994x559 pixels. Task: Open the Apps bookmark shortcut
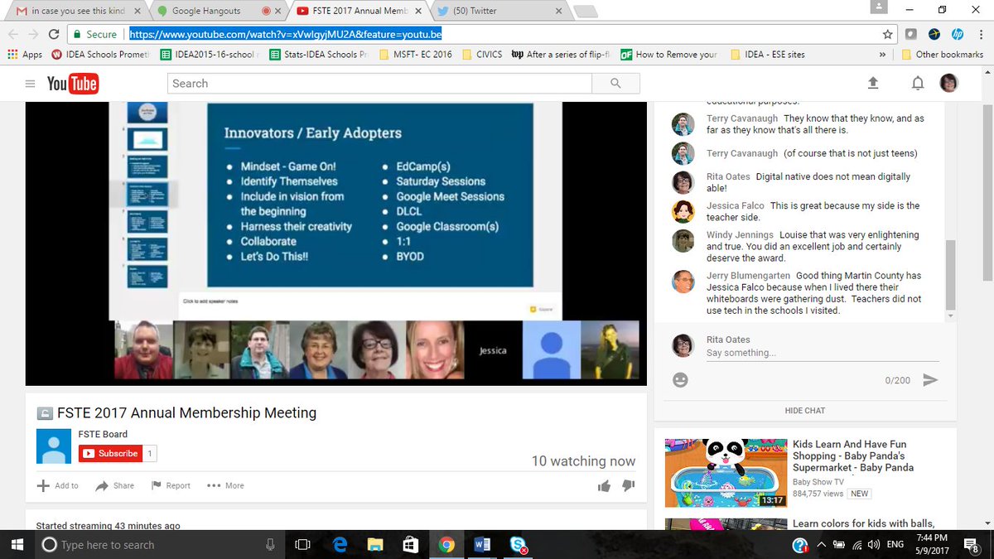pyautogui.click(x=25, y=55)
